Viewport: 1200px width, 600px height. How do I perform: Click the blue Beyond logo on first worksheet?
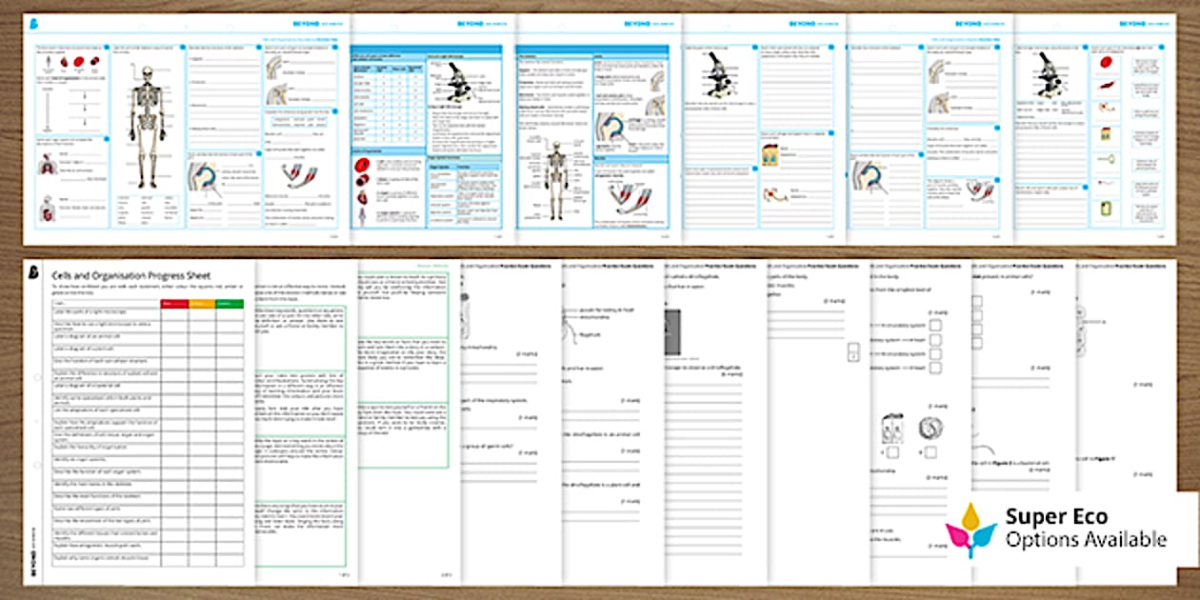tap(35, 23)
